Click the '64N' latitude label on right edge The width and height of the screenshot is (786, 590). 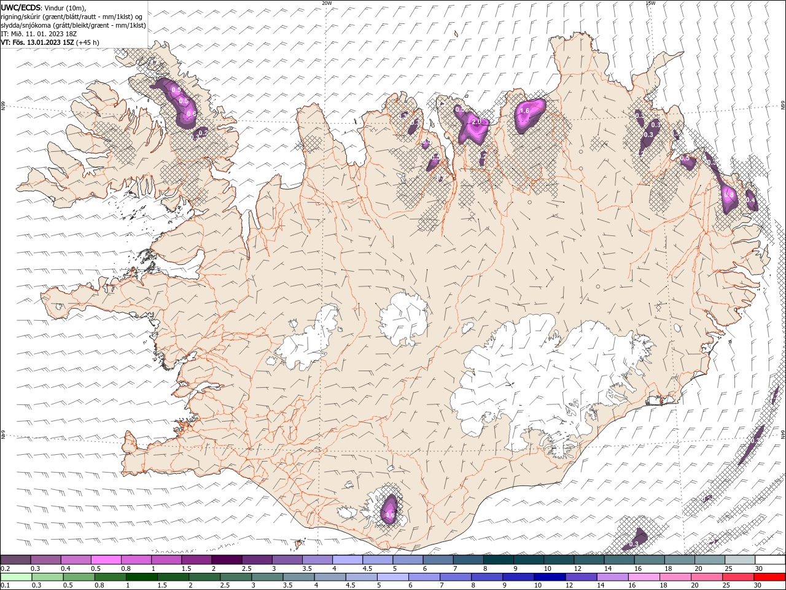[783, 433]
